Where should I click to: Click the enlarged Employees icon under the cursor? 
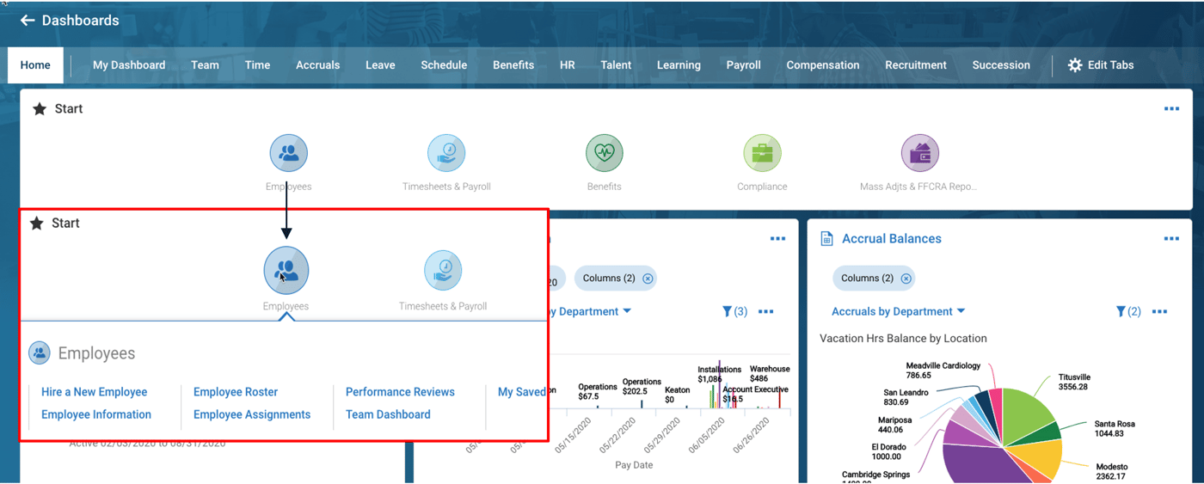(286, 270)
